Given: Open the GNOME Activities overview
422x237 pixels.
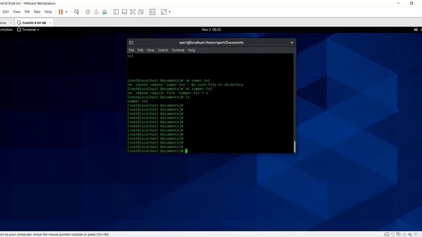Looking at the screenshot, I should (x=6, y=30).
